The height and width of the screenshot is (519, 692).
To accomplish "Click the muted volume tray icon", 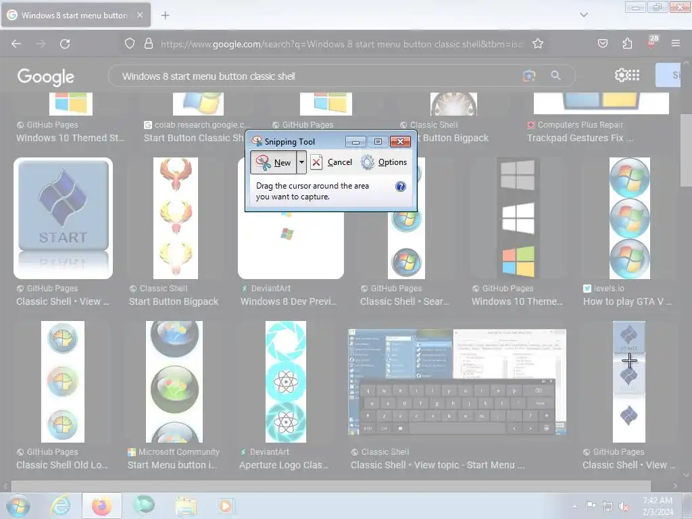I will click(x=624, y=506).
